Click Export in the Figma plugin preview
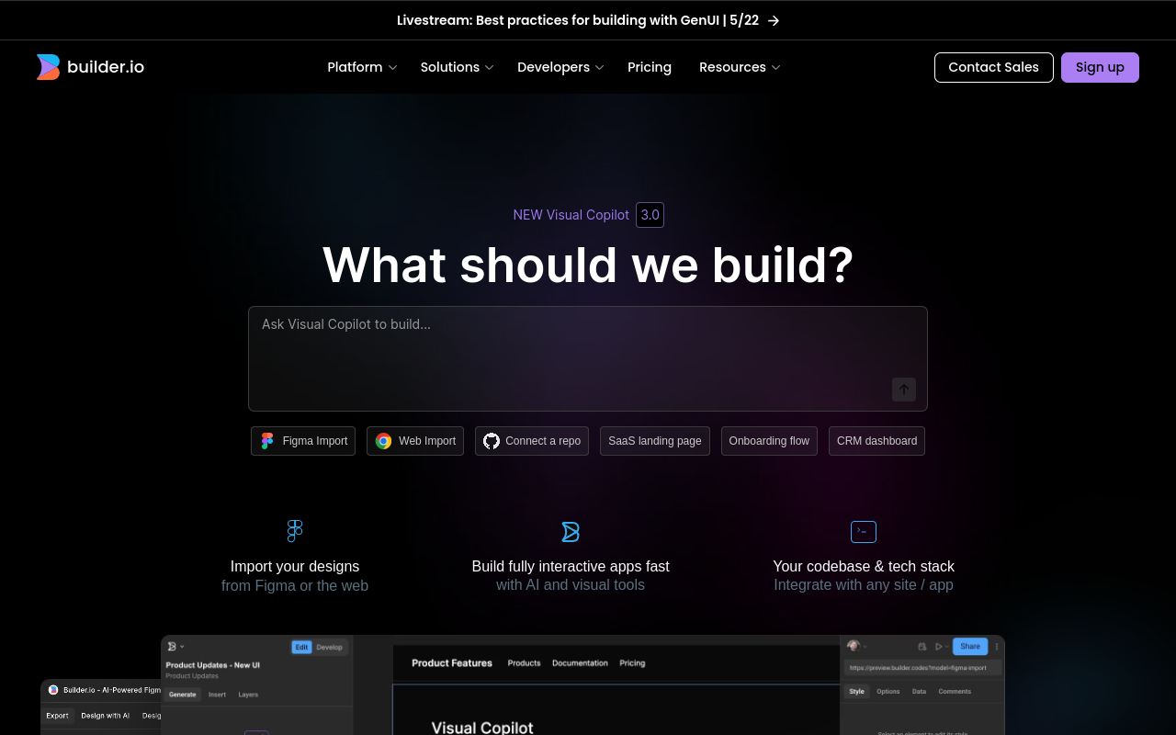Image resolution: width=1176 pixels, height=735 pixels. pyautogui.click(x=57, y=716)
